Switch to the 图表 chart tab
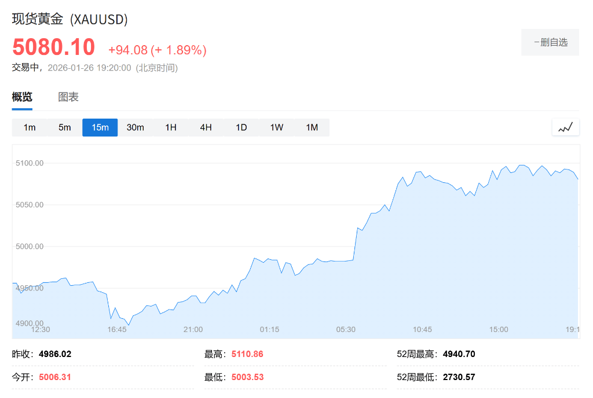 click(x=68, y=97)
